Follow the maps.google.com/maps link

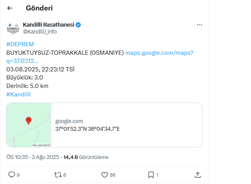[x=100, y=57]
